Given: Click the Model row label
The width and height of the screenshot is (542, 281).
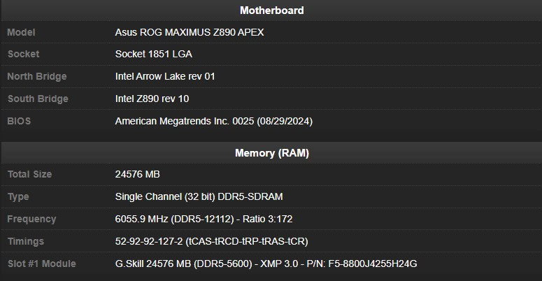Looking at the screenshot, I should pyautogui.click(x=22, y=32).
